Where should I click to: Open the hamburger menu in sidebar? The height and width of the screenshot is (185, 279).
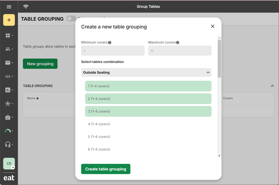tap(9, 7)
